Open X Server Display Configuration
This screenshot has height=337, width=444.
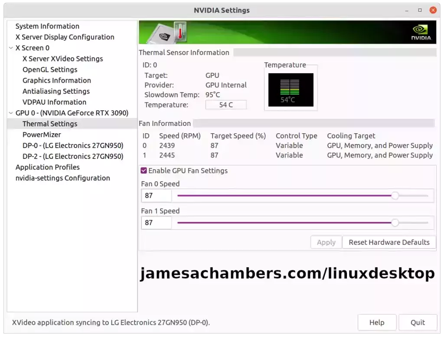[65, 37]
